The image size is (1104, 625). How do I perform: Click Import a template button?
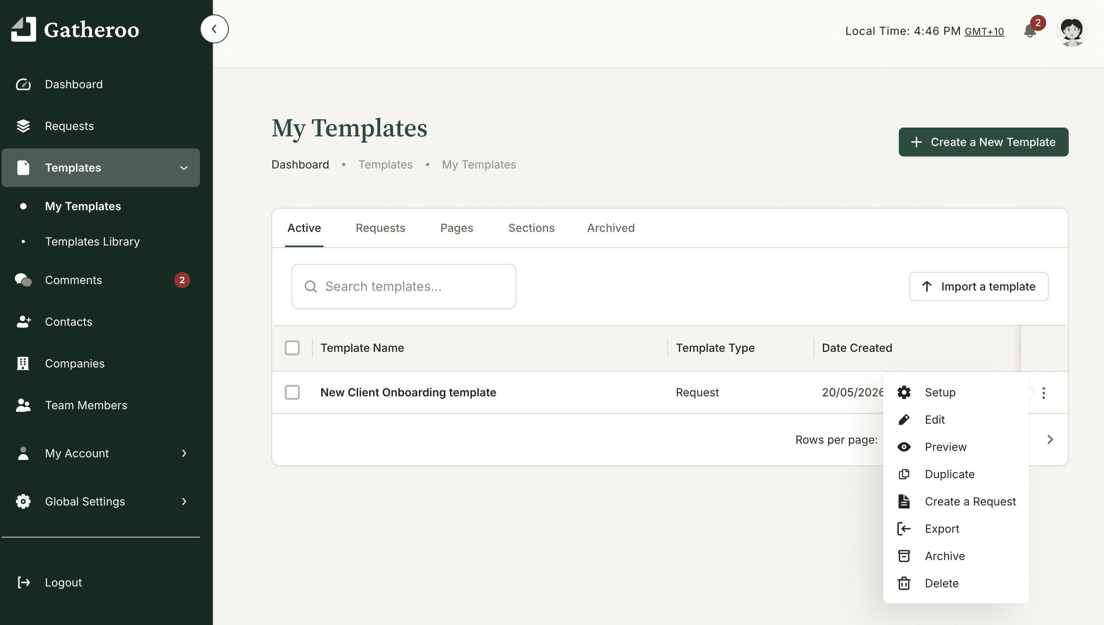979,286
